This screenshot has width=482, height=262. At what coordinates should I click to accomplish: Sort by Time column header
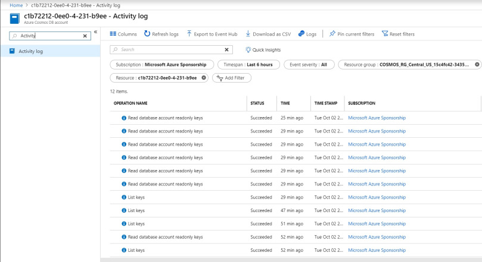click(x=285, y=103)
